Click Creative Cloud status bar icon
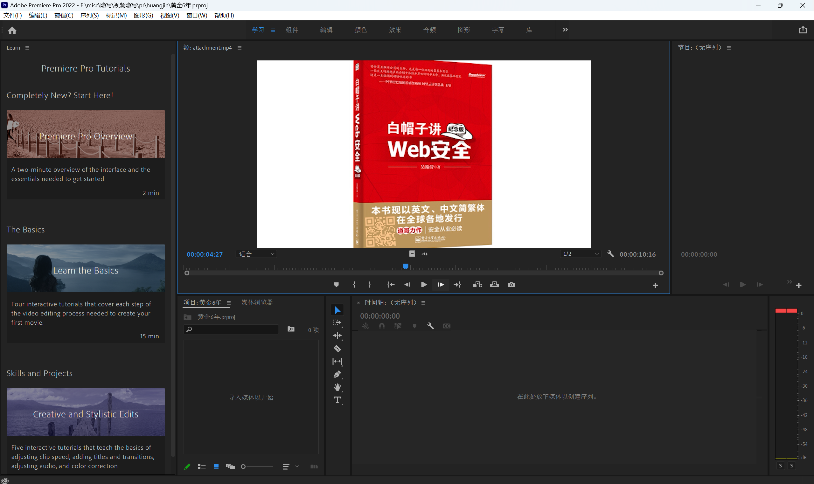Screen dimensions: 814x484 click(4, 480)
